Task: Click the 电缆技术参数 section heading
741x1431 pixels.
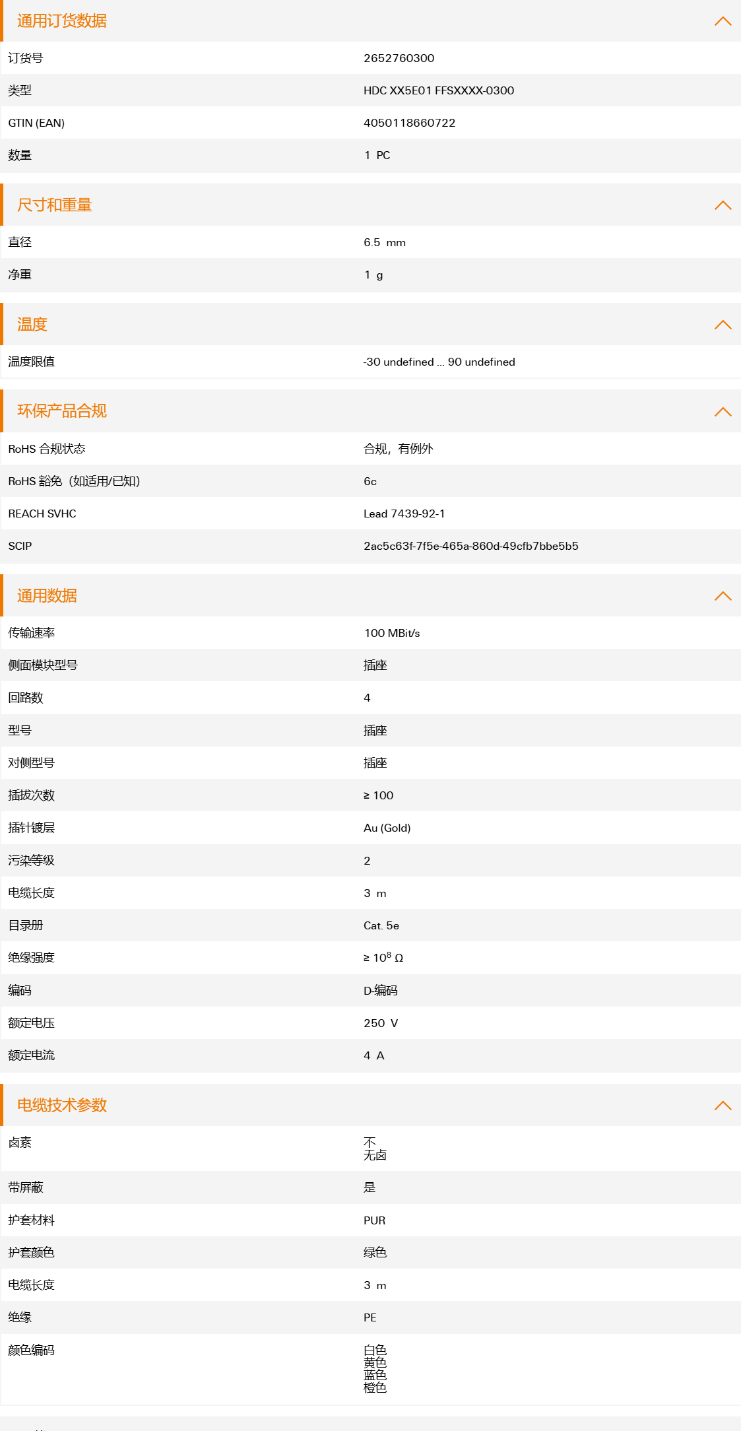Action: pos(62,1105)
